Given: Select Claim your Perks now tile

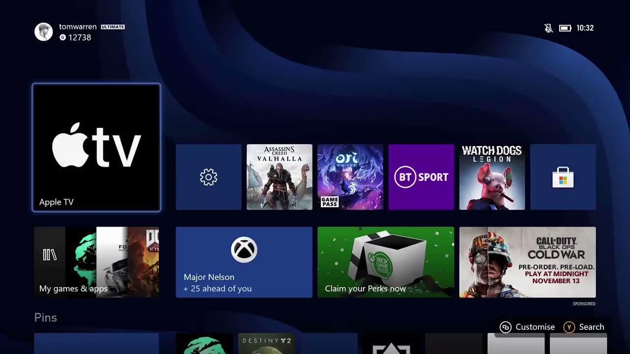Looking at the screenshot, I should point(386,262).
